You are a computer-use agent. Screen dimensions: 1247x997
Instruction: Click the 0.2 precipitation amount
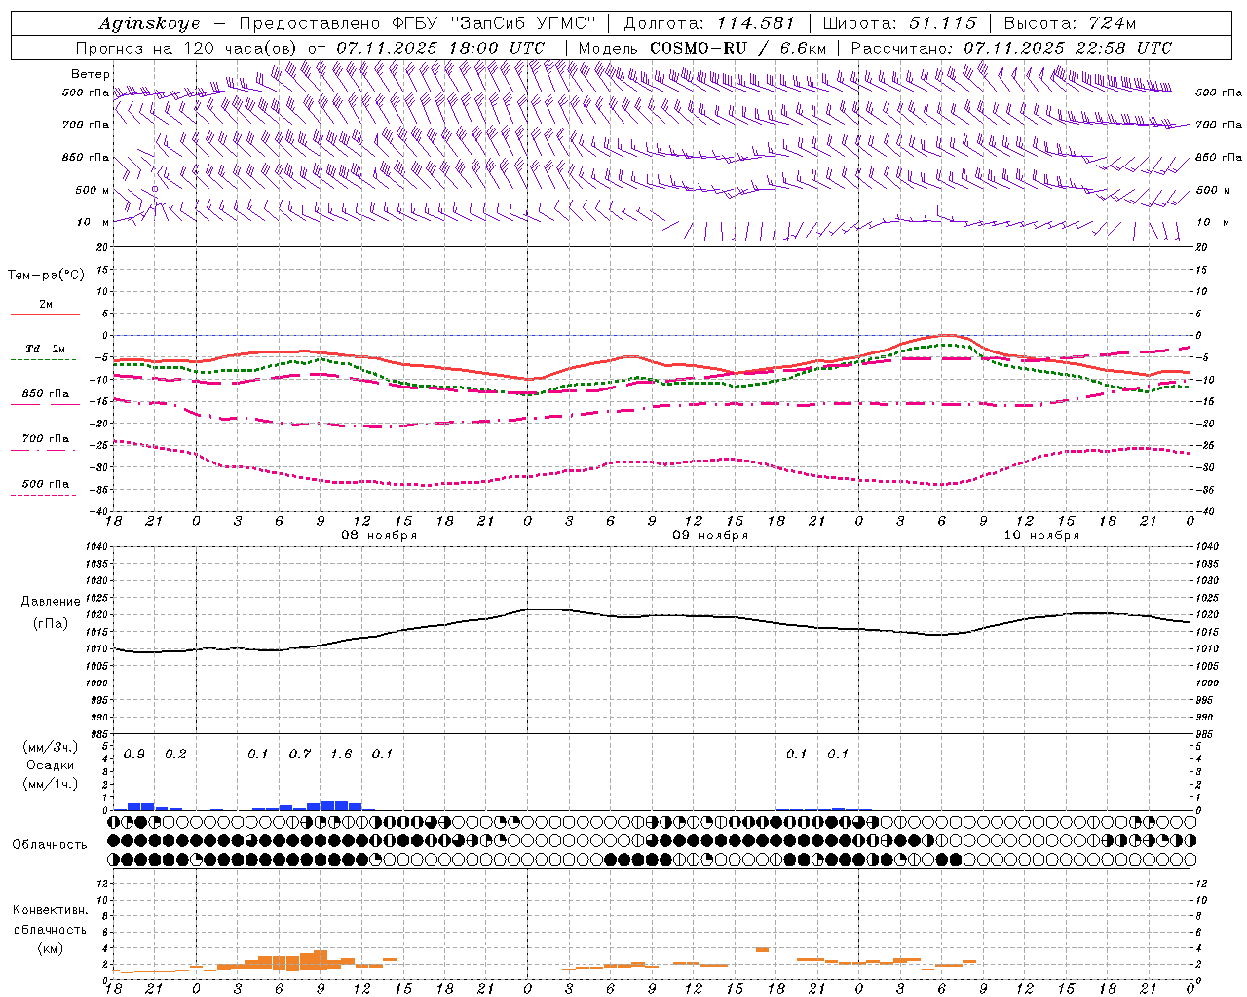175,755
